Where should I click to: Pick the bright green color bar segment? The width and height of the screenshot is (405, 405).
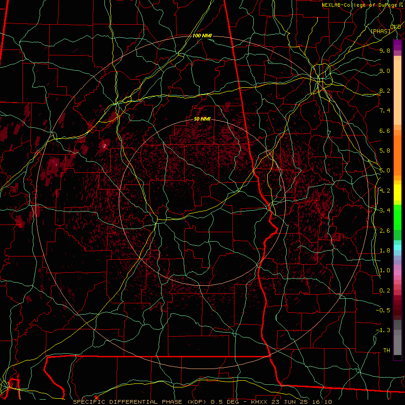(x=397, y=217)
